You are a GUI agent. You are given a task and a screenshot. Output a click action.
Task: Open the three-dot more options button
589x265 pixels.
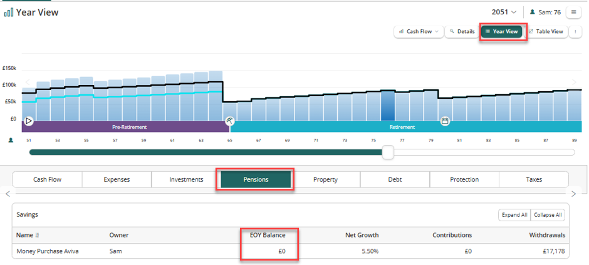click(575, 31)
